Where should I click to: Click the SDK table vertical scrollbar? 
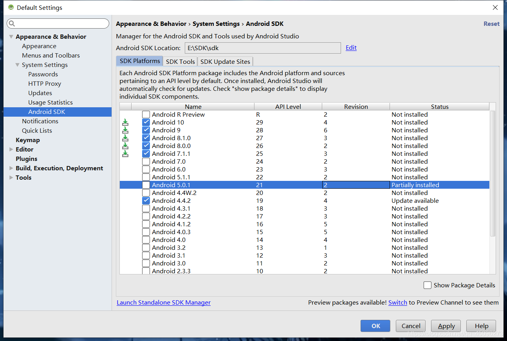pyautogui.click(x=493, y=173)
